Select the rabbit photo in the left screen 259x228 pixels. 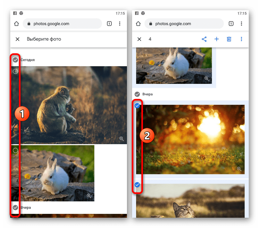pyautogui.click(x=15, y=150)
